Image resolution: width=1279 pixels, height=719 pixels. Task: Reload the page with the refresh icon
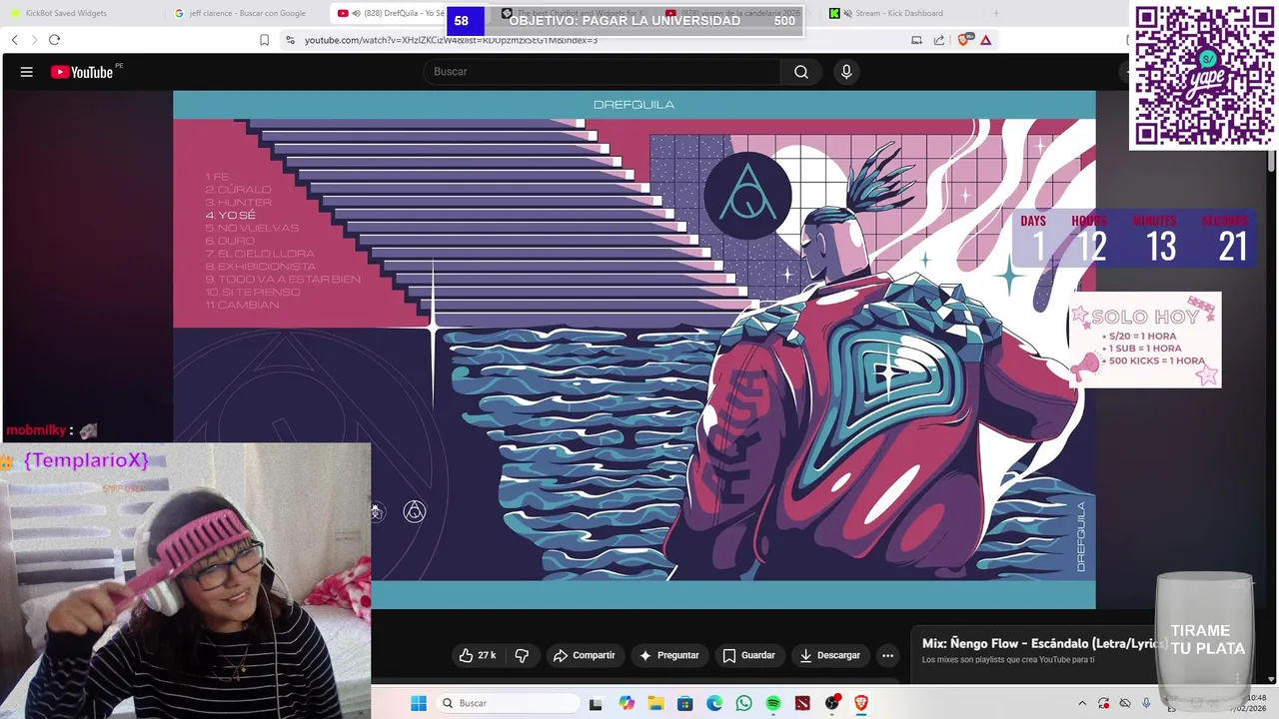54,40
